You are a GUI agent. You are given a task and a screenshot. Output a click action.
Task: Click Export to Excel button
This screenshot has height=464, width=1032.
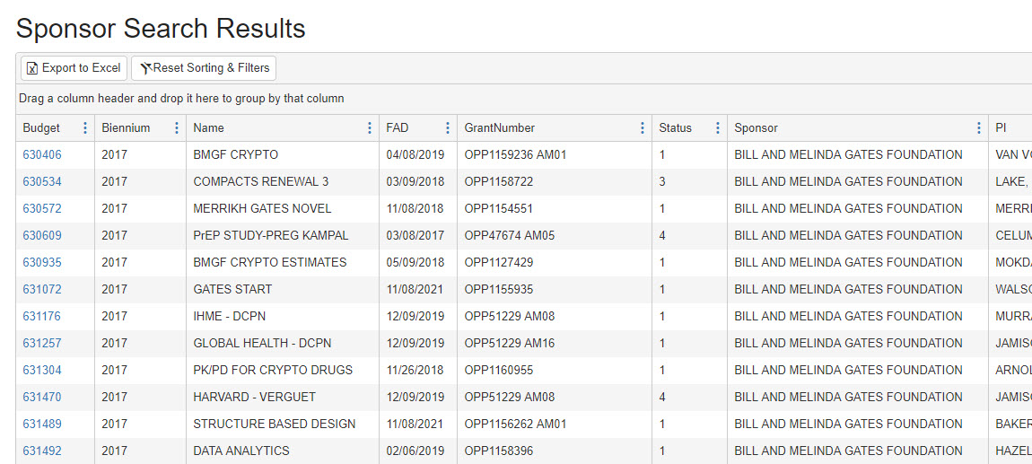pos(74,68)
